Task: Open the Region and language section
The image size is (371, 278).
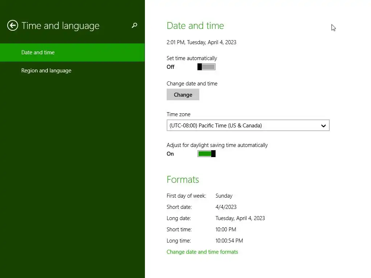Action: coord(72,71)
